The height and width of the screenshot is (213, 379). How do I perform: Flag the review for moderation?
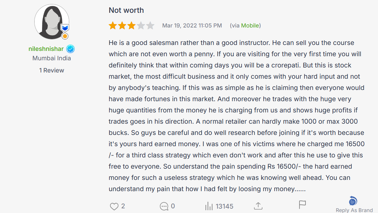302,205
